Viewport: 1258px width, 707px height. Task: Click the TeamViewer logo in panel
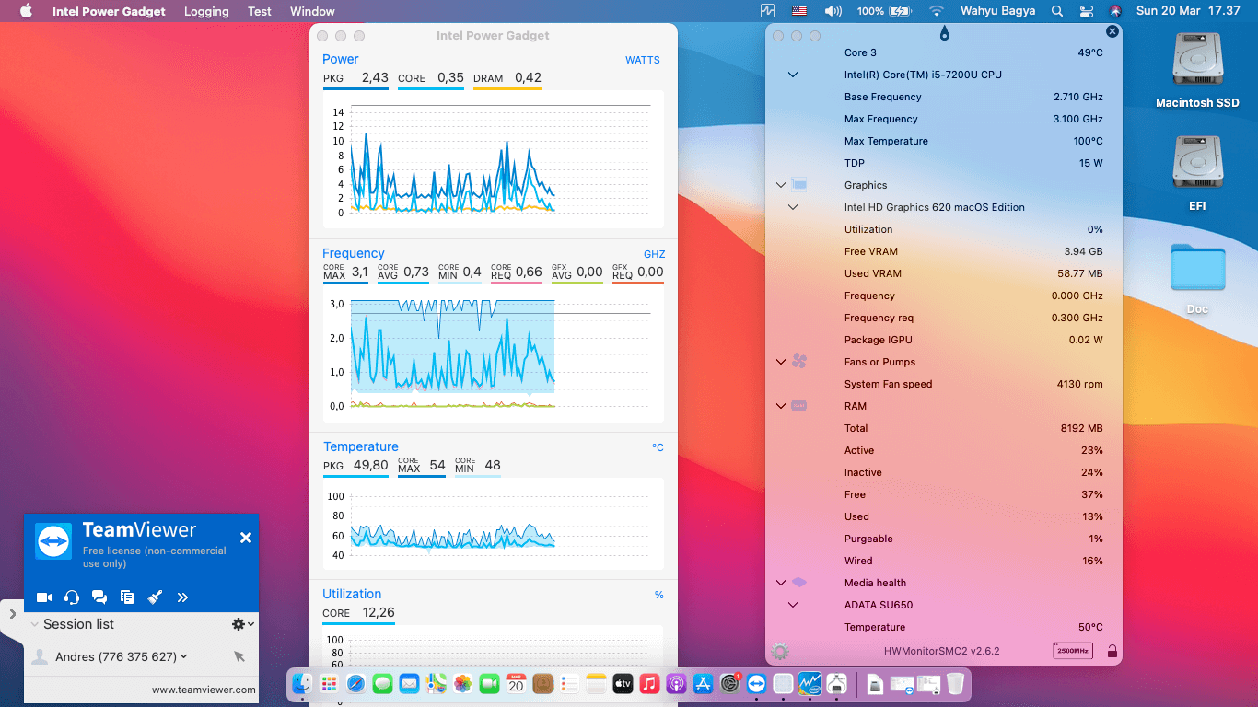pyautogui.click(x=53, y=541)
